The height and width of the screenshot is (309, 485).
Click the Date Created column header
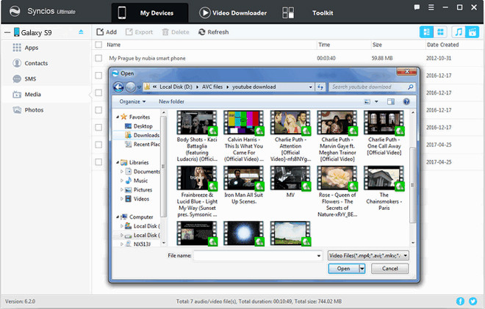[x=442, y=45]
